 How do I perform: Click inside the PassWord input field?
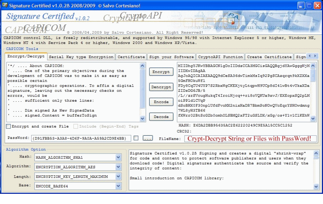[x=81, y=138]
